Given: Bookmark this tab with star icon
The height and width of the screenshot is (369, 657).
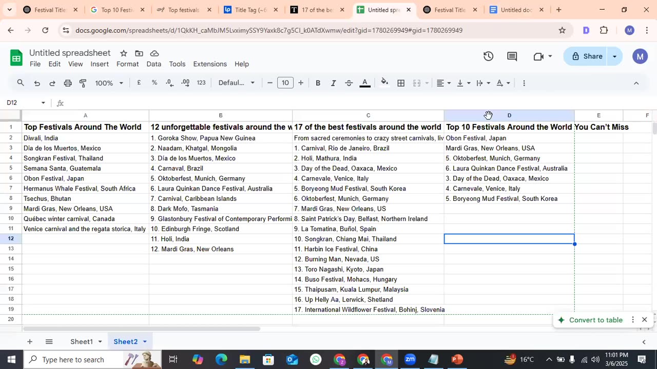Looking at the screenshot, I should (562, 30).
